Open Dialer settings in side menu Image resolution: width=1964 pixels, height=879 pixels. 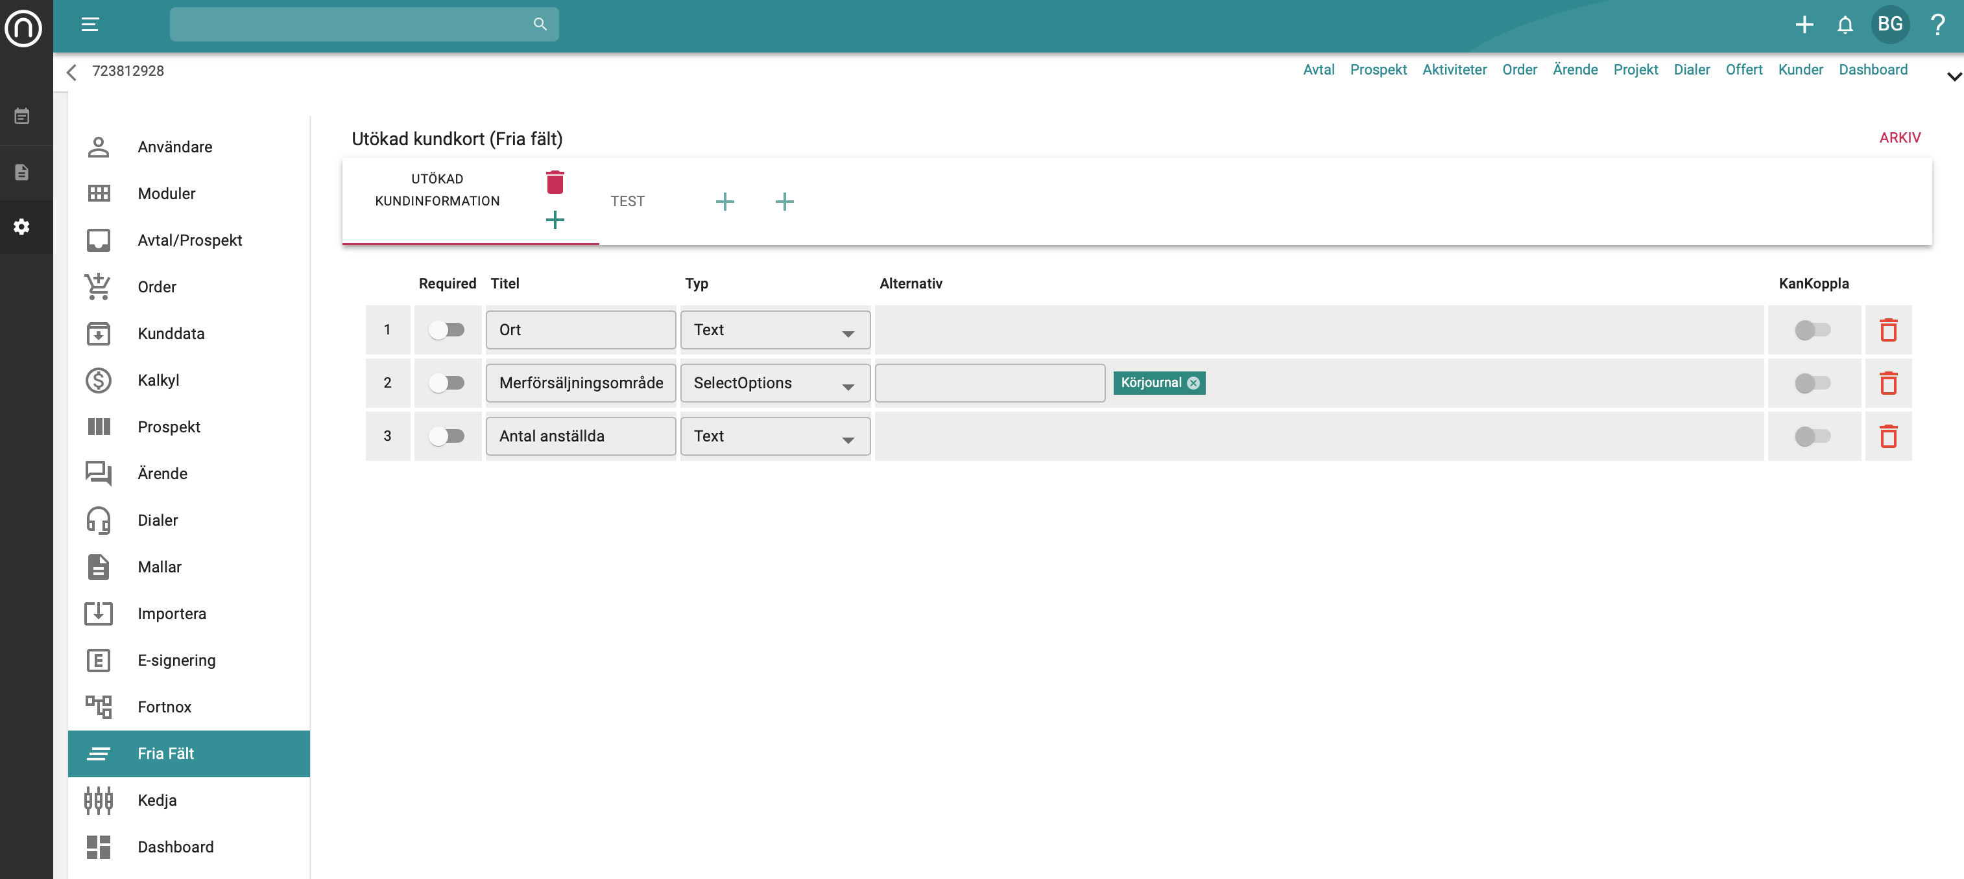188,521
